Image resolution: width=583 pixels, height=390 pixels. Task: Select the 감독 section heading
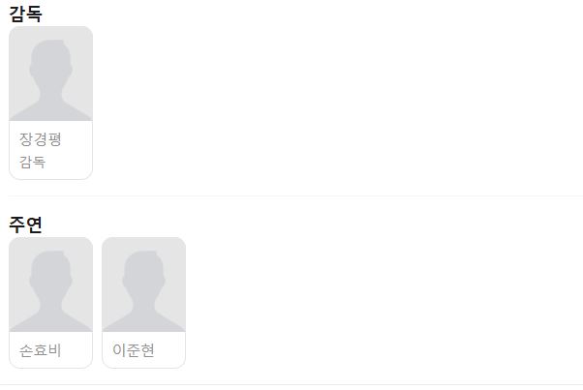pos(25,14)
